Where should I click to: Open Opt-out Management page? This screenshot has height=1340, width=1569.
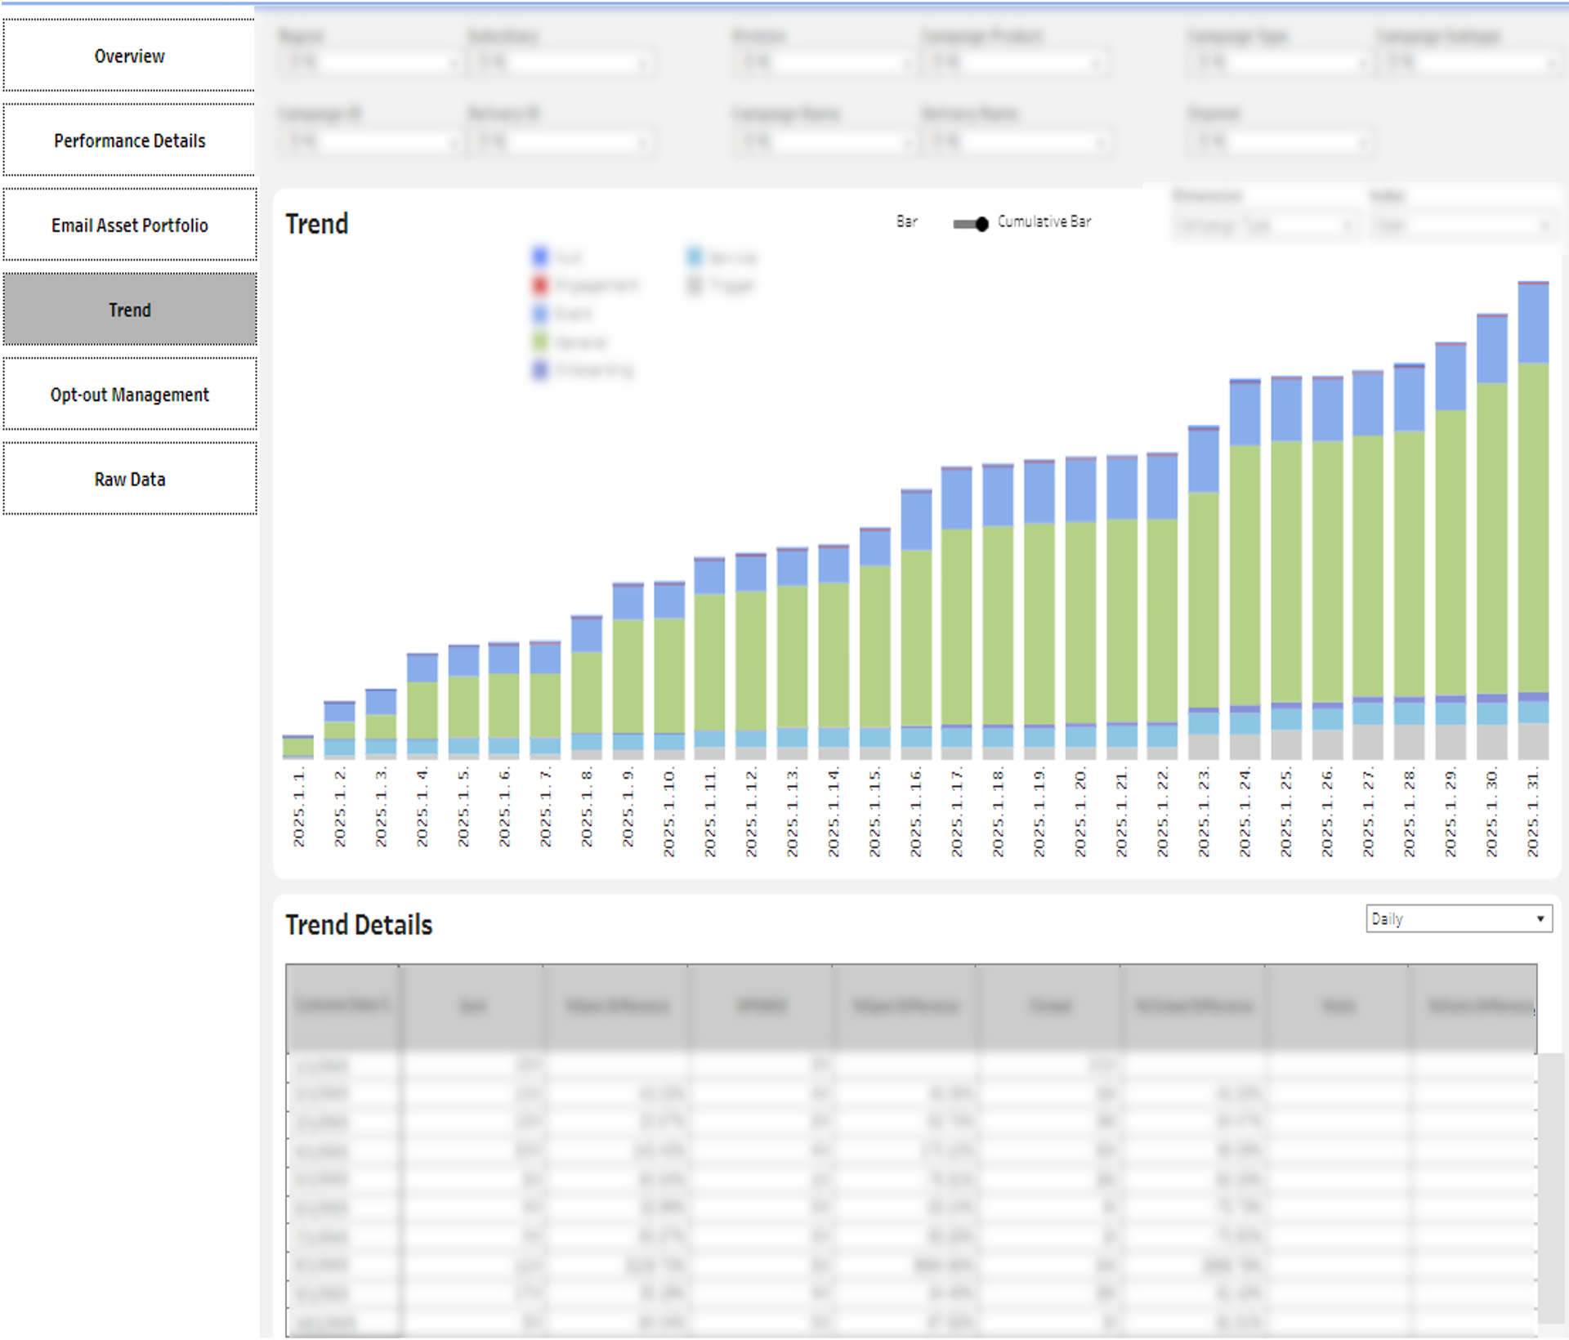[129, 395]
